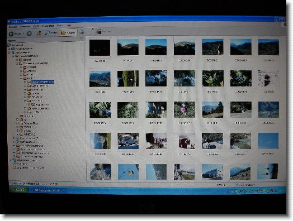Select the white building photo thumbnail
This screenshot has width=293, height=221.
pyautogui.click(x=212, y=172)
